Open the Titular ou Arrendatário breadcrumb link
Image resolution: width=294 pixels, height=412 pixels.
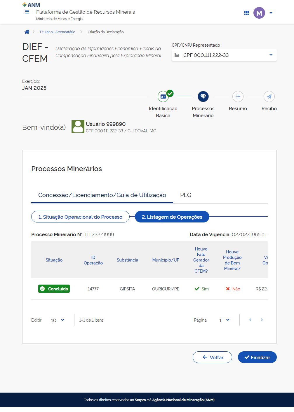(57, 32)
